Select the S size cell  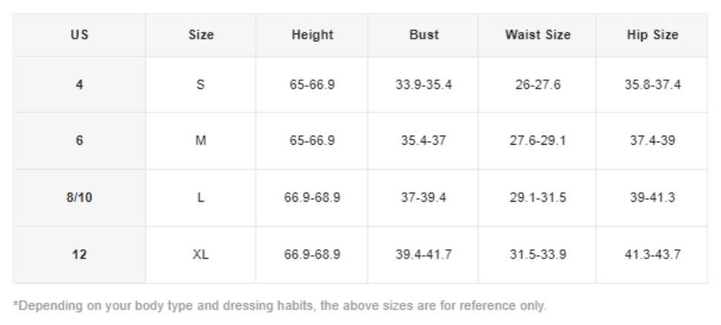click(201, 85)
